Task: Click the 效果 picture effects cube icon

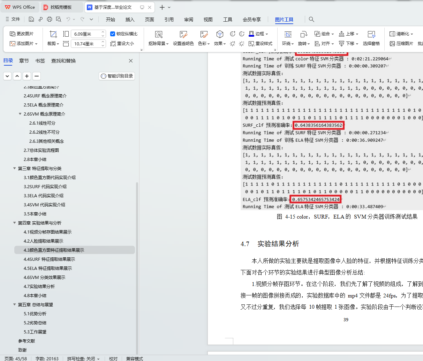Action: [x=220, y=34]
